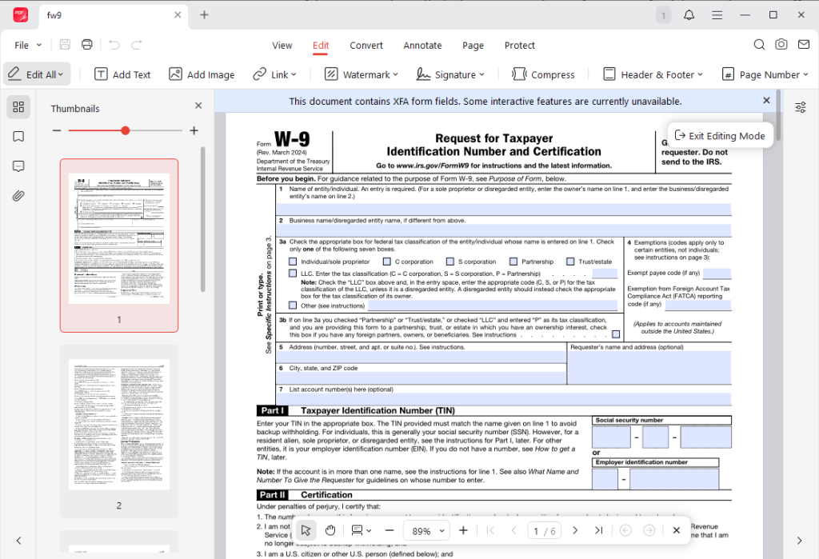The image size is (819, 559).
Task: Check the LLC classification box
Action: pos(293,274)
